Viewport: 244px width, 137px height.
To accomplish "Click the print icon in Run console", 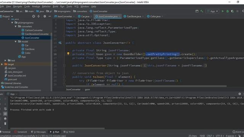I will pyautogui.click(x=5, y=119).
